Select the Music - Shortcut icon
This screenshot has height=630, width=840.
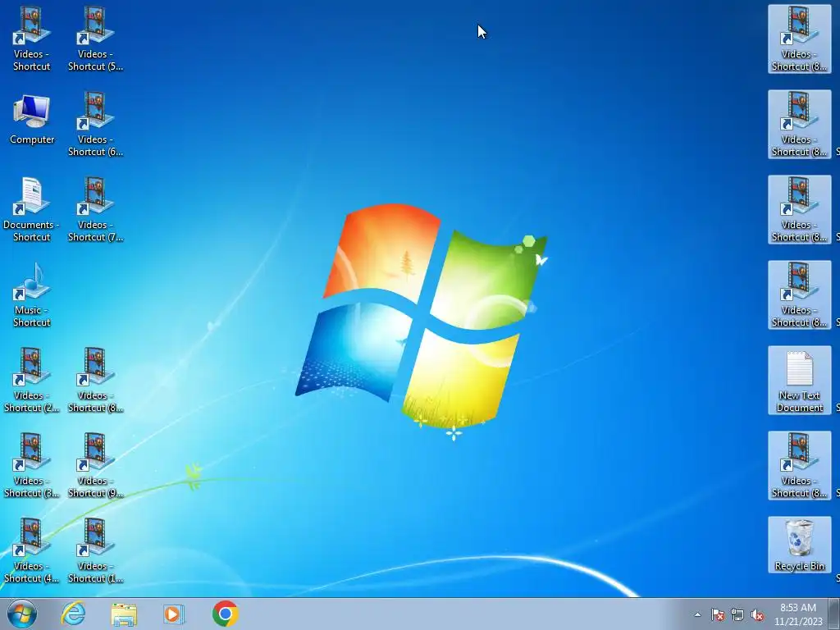(32, 294)
